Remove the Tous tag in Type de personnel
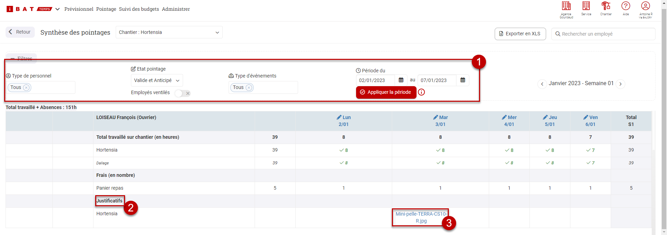The width and height of the screenshot is (667, 235). coord(26,88)
